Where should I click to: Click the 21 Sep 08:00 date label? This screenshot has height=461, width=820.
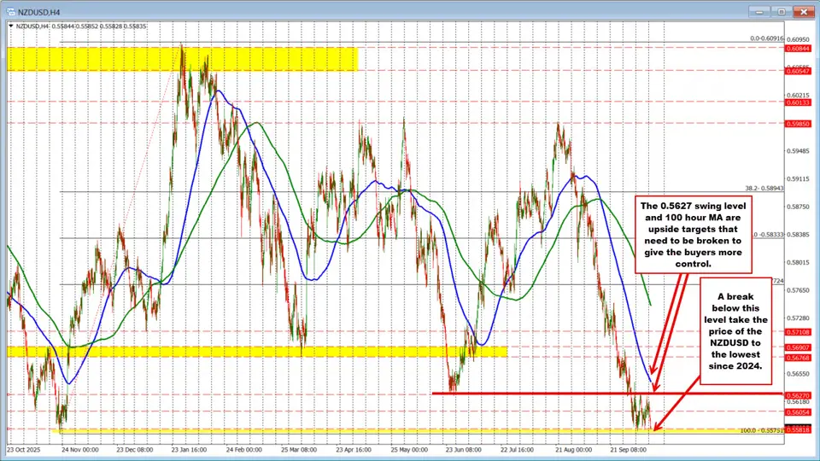click(628, 450)
